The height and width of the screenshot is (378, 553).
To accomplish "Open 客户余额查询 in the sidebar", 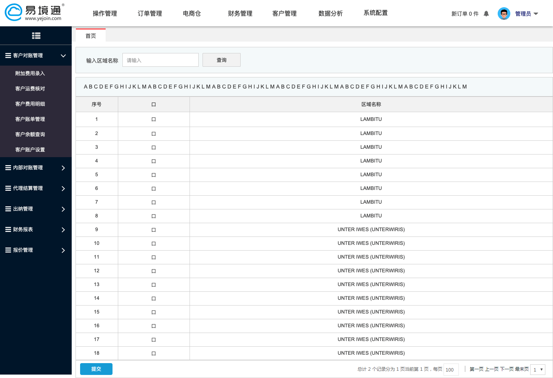I will coord(30,134).
